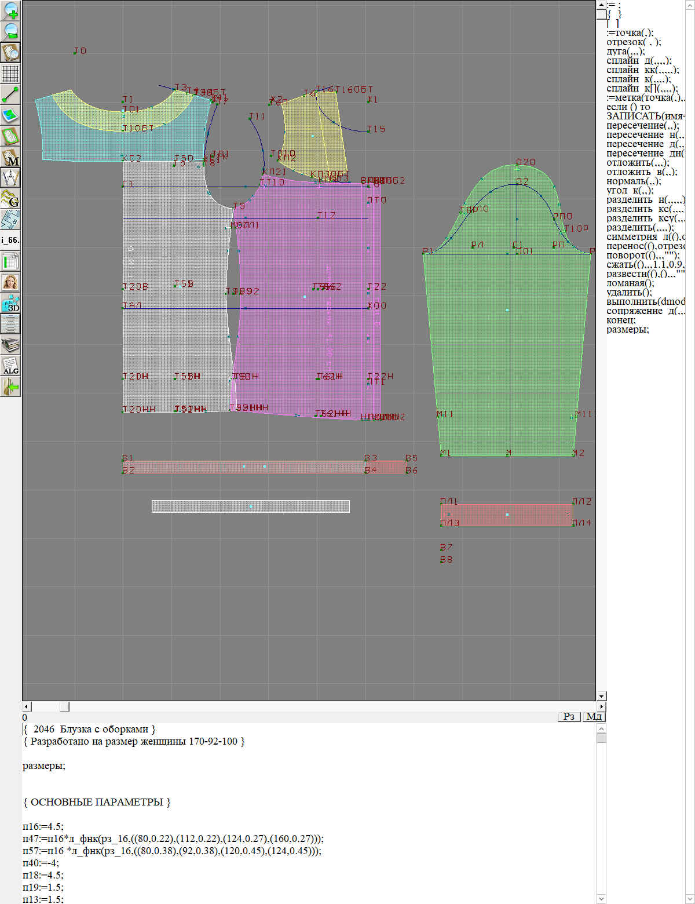Choose 'нормаль(,,);' in the operator list
This screenshot has width=695, height=904.
[634, 181]
